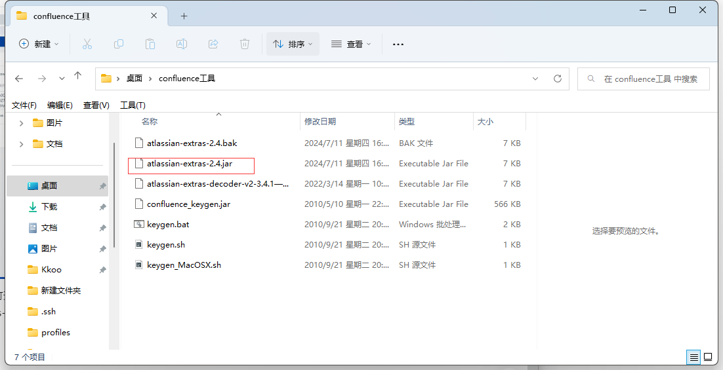
Task: Click the Rename icon in toolbar
Action: [182, 44]
